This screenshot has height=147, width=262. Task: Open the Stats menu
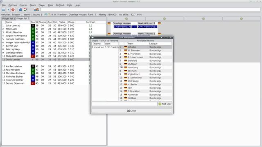click(69, 5)
